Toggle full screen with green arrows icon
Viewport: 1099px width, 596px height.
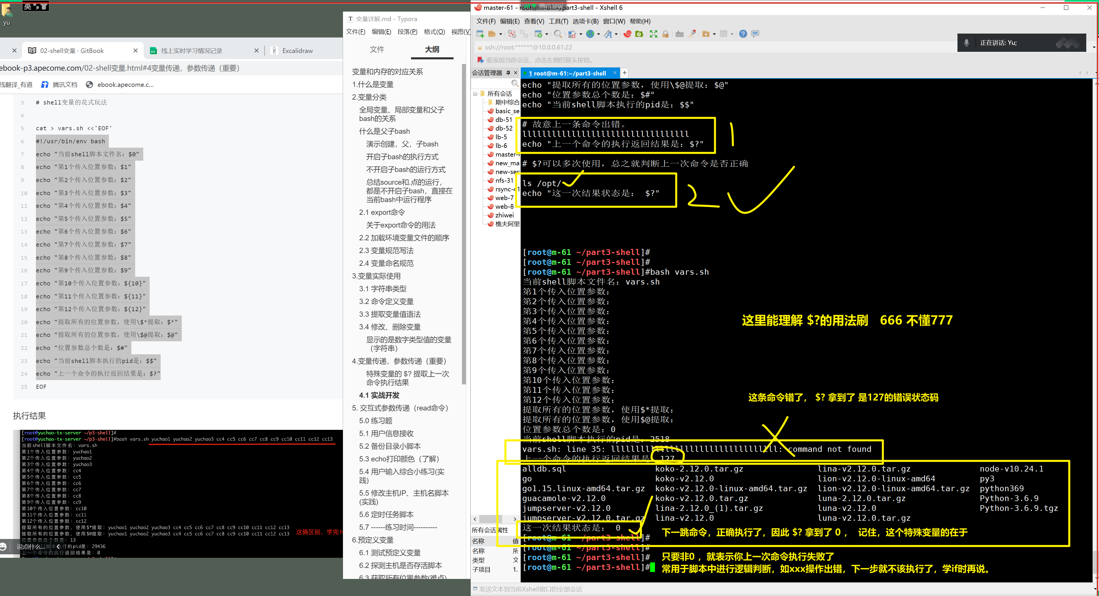(x=654, y=34)
